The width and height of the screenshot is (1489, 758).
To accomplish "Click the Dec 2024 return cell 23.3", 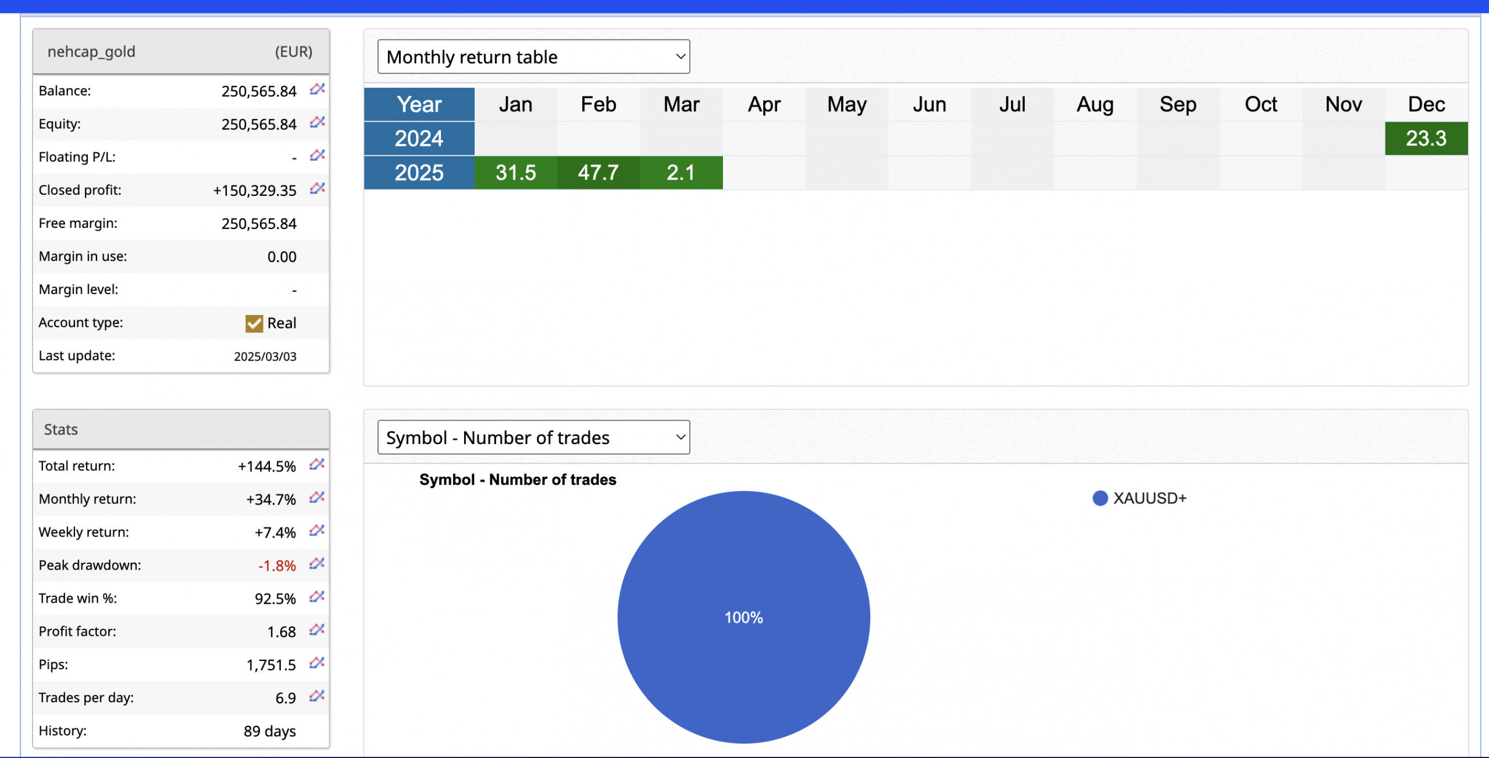I will (1426, 138).
